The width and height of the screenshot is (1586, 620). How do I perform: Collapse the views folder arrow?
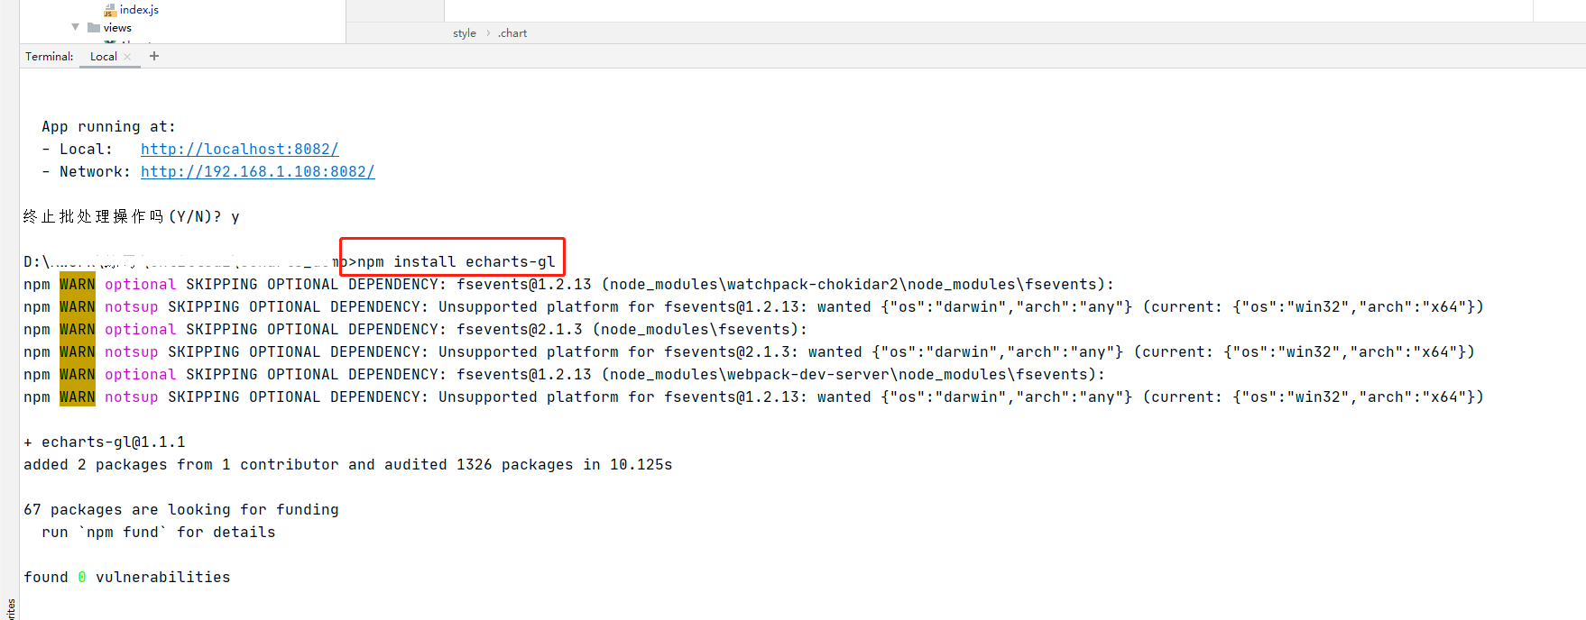(x=76, y=27)
